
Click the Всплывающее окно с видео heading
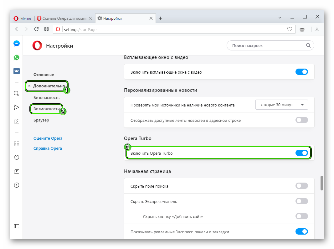(156, 57)
